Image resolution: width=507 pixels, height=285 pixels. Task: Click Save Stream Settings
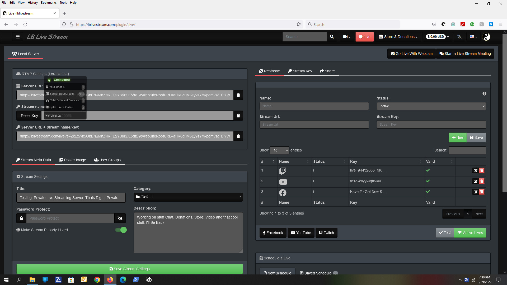point(130,269)
